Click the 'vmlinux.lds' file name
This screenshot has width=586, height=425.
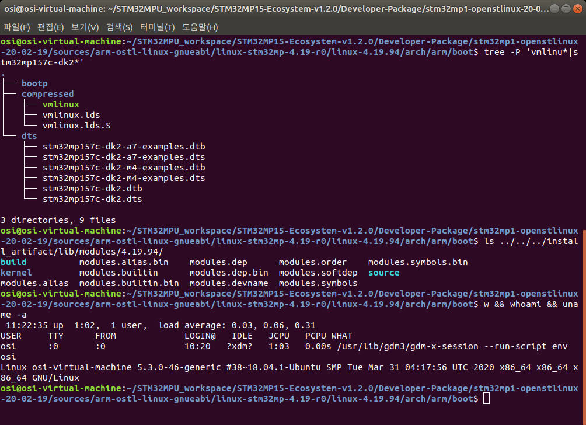tap(71, 115)
